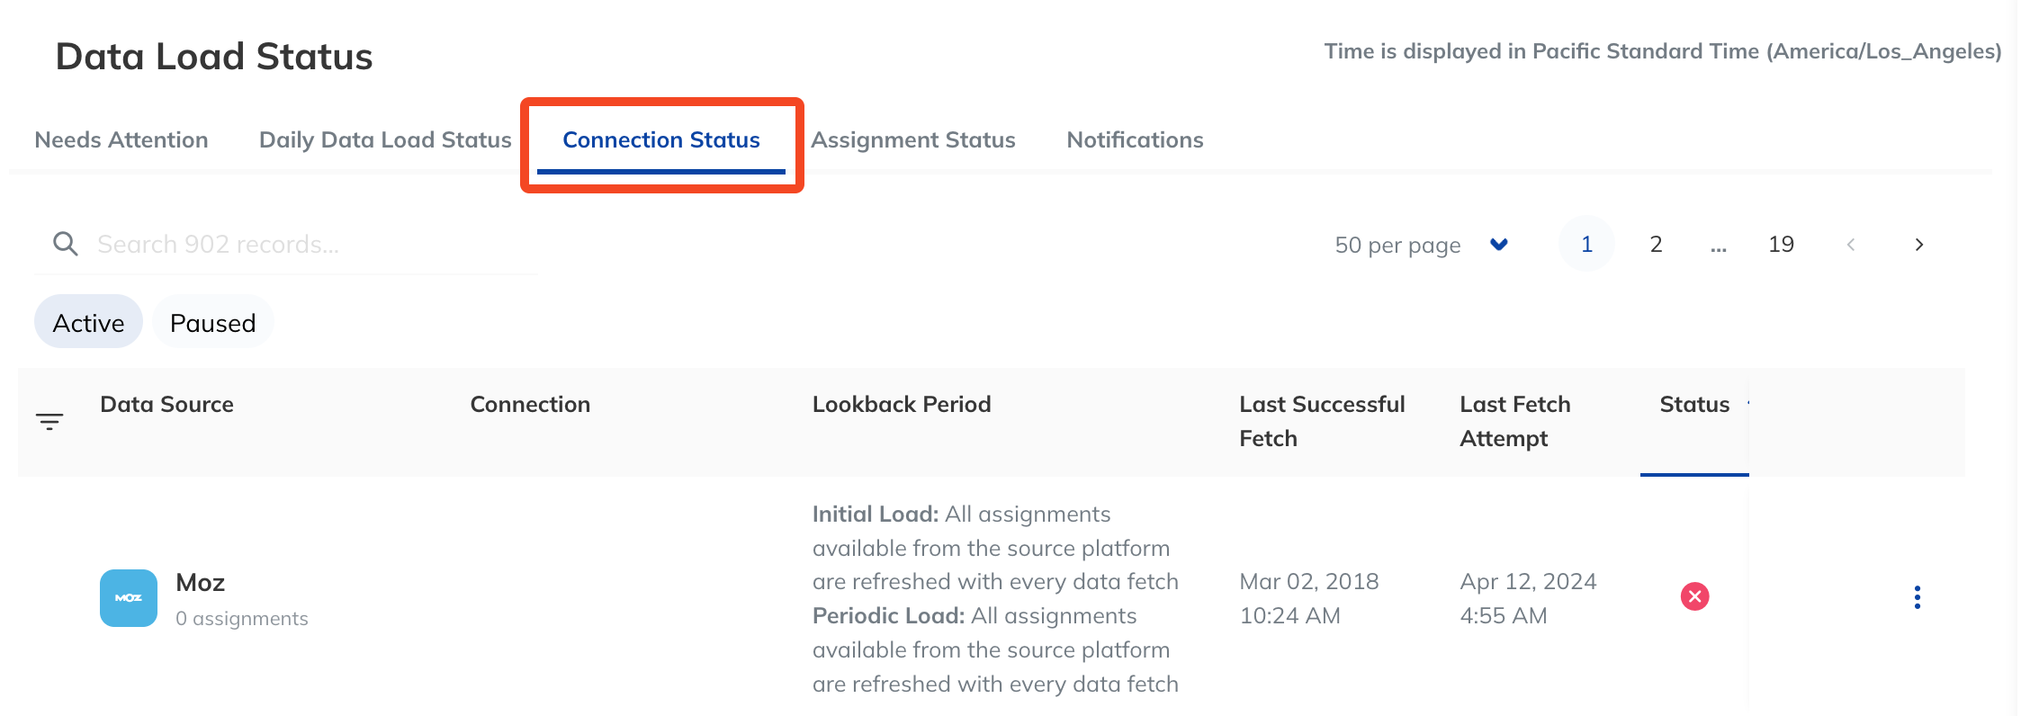Expand the 50 per page dropdown
Image resolution: width=2021 pixels, height=716 pixels.
click(x=1422, y=245)
